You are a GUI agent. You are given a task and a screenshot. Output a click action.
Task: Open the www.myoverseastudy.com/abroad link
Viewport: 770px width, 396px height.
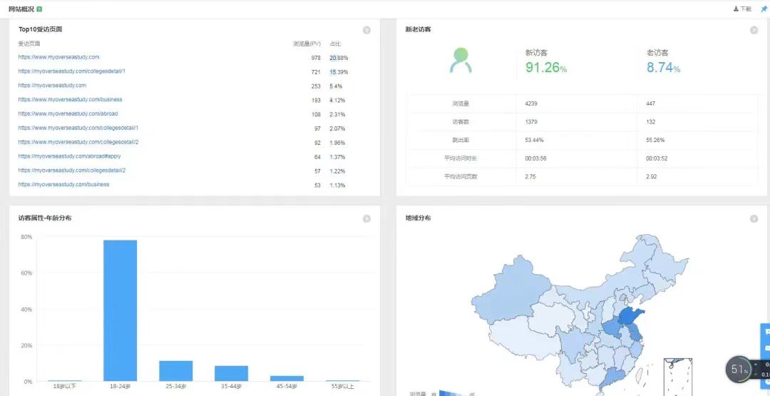(x=68, y=113)
